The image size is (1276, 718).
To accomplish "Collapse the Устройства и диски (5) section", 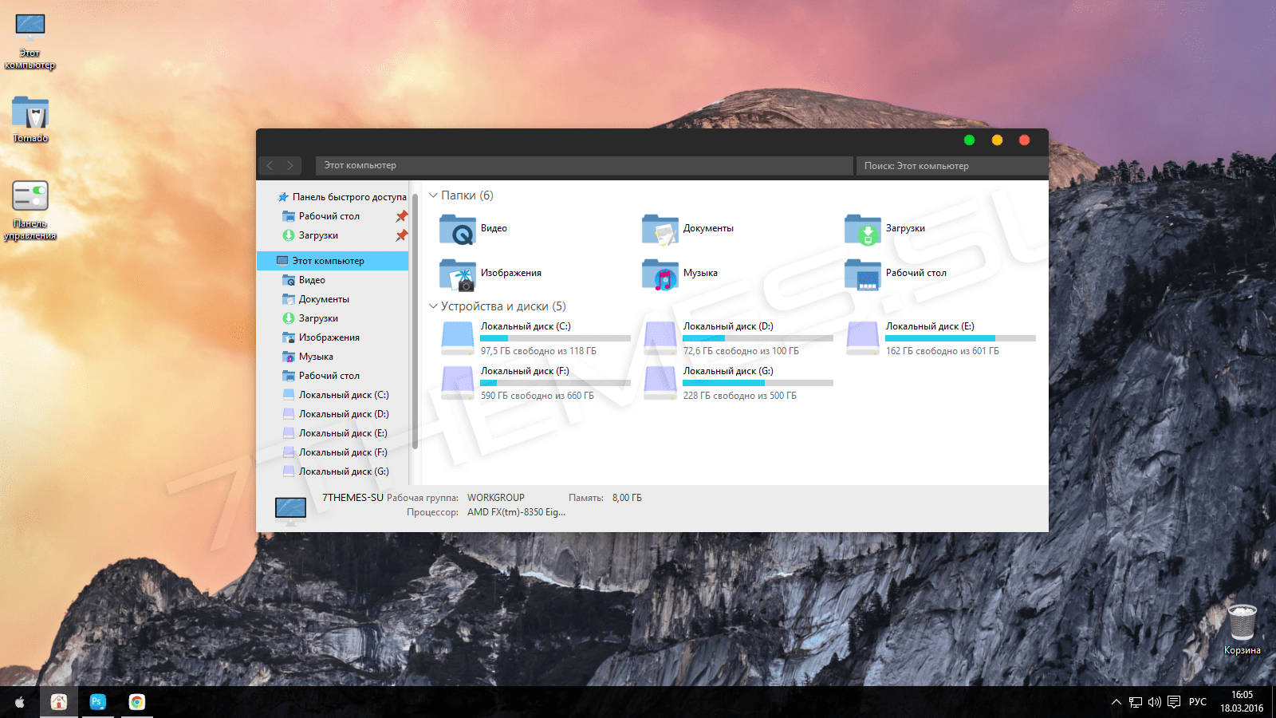I will (432, 306).
